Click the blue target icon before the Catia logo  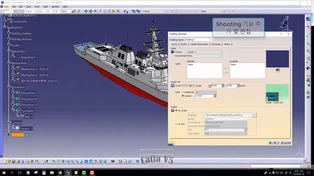[x=137, y=161]
